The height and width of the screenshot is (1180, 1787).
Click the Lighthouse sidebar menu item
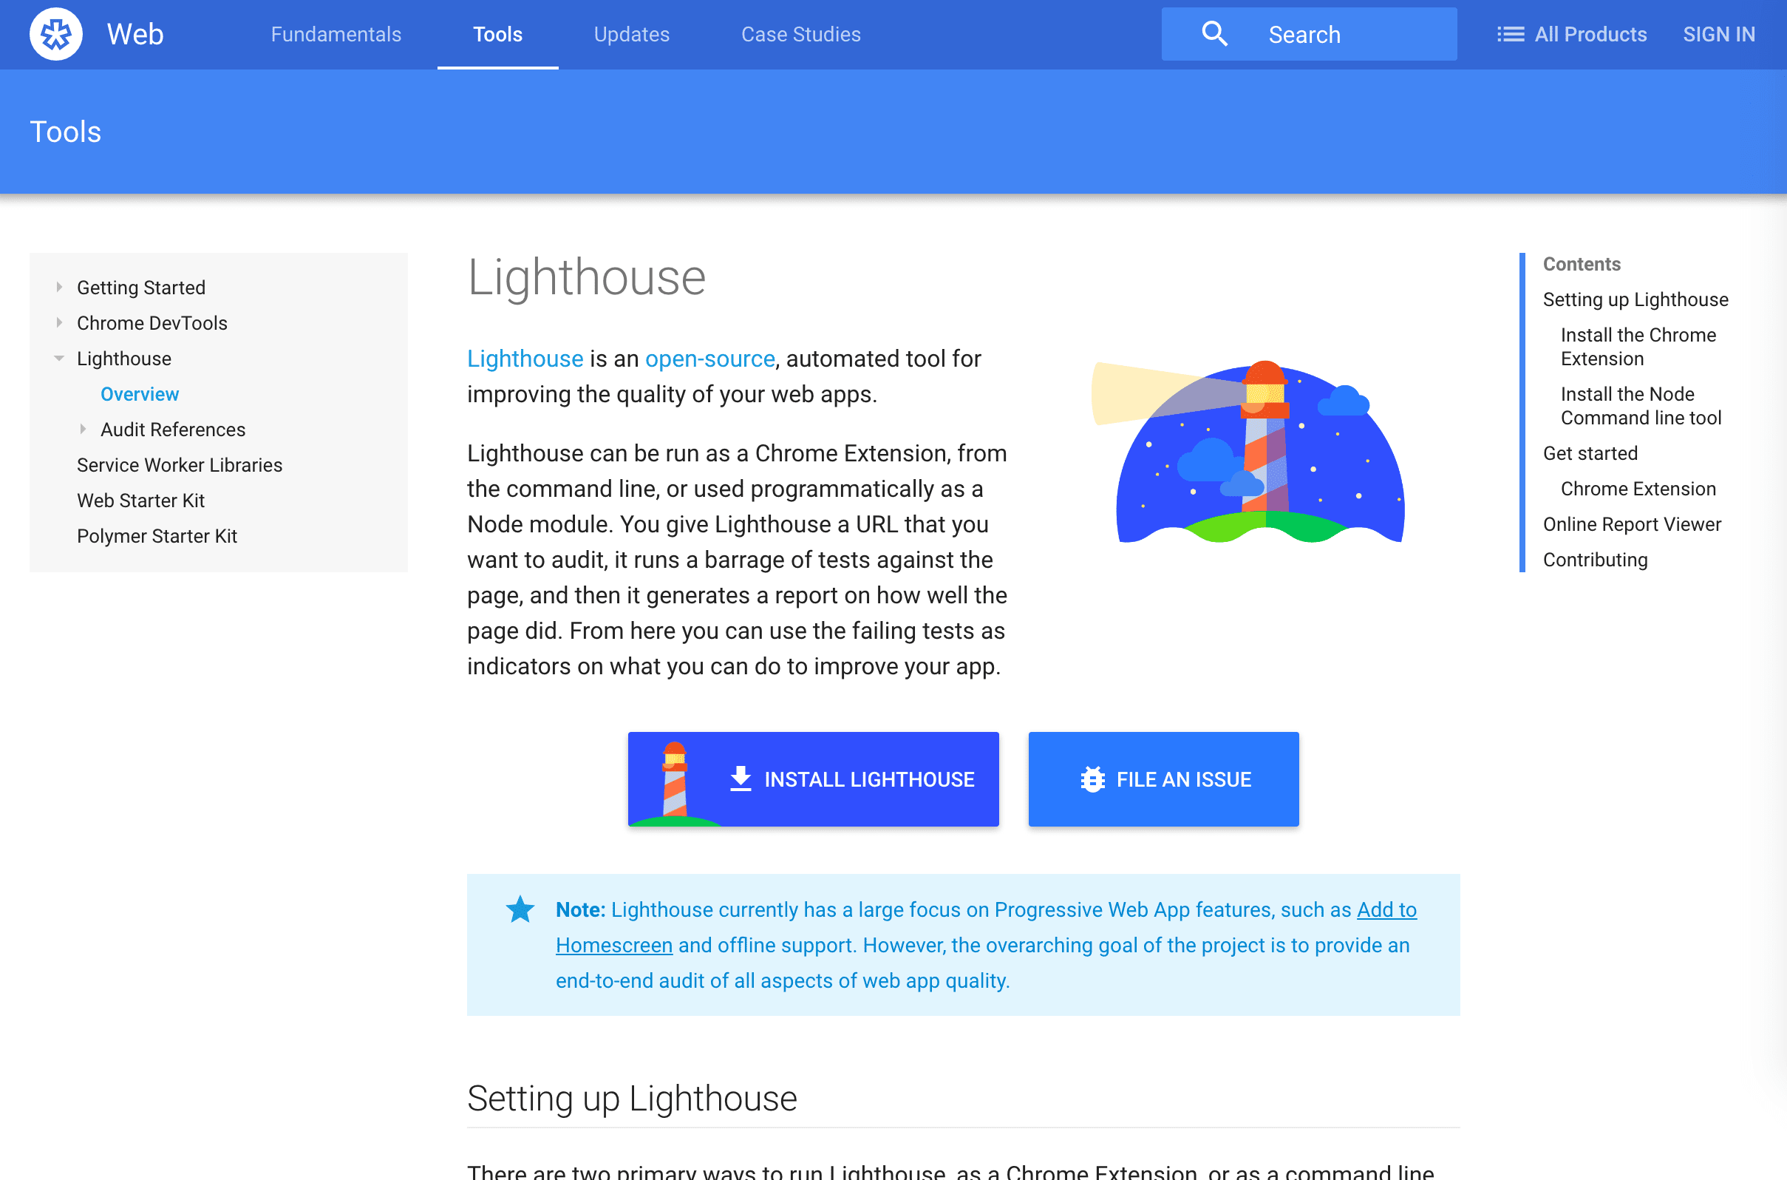coord(123,358)
